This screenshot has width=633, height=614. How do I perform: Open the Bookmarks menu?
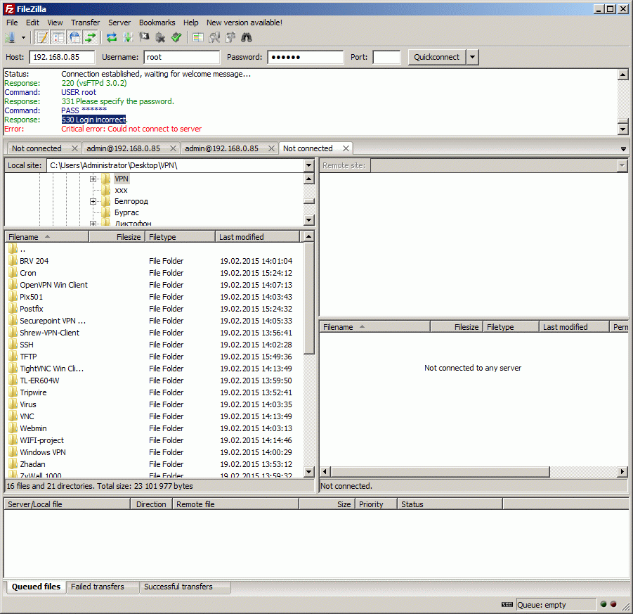click(x=157, y=23)
